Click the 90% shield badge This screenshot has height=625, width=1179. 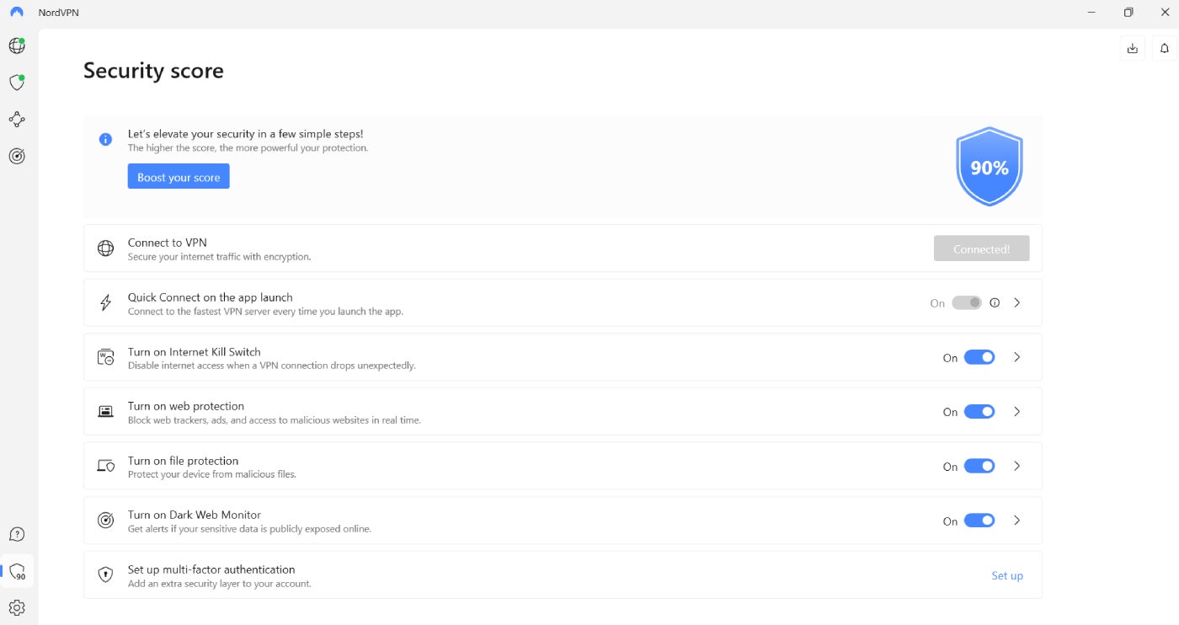[989, 167]
